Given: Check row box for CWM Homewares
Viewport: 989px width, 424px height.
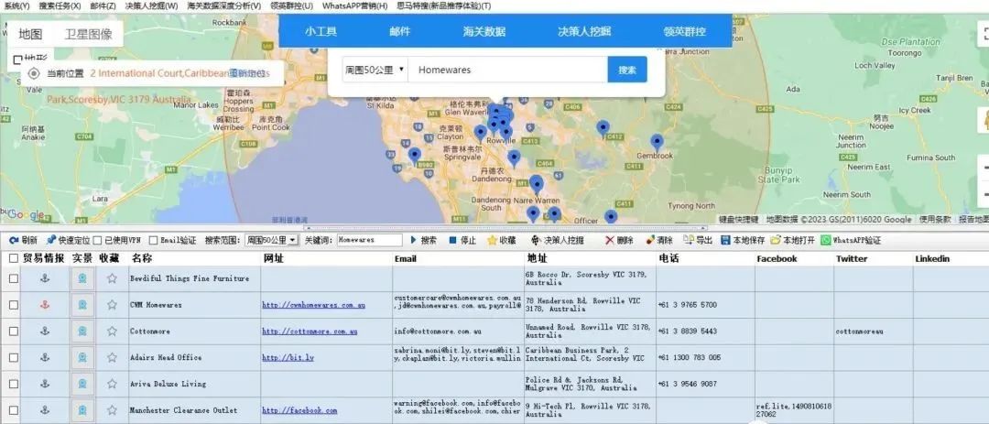Looking at the screenshot, I should click(14, 305).
